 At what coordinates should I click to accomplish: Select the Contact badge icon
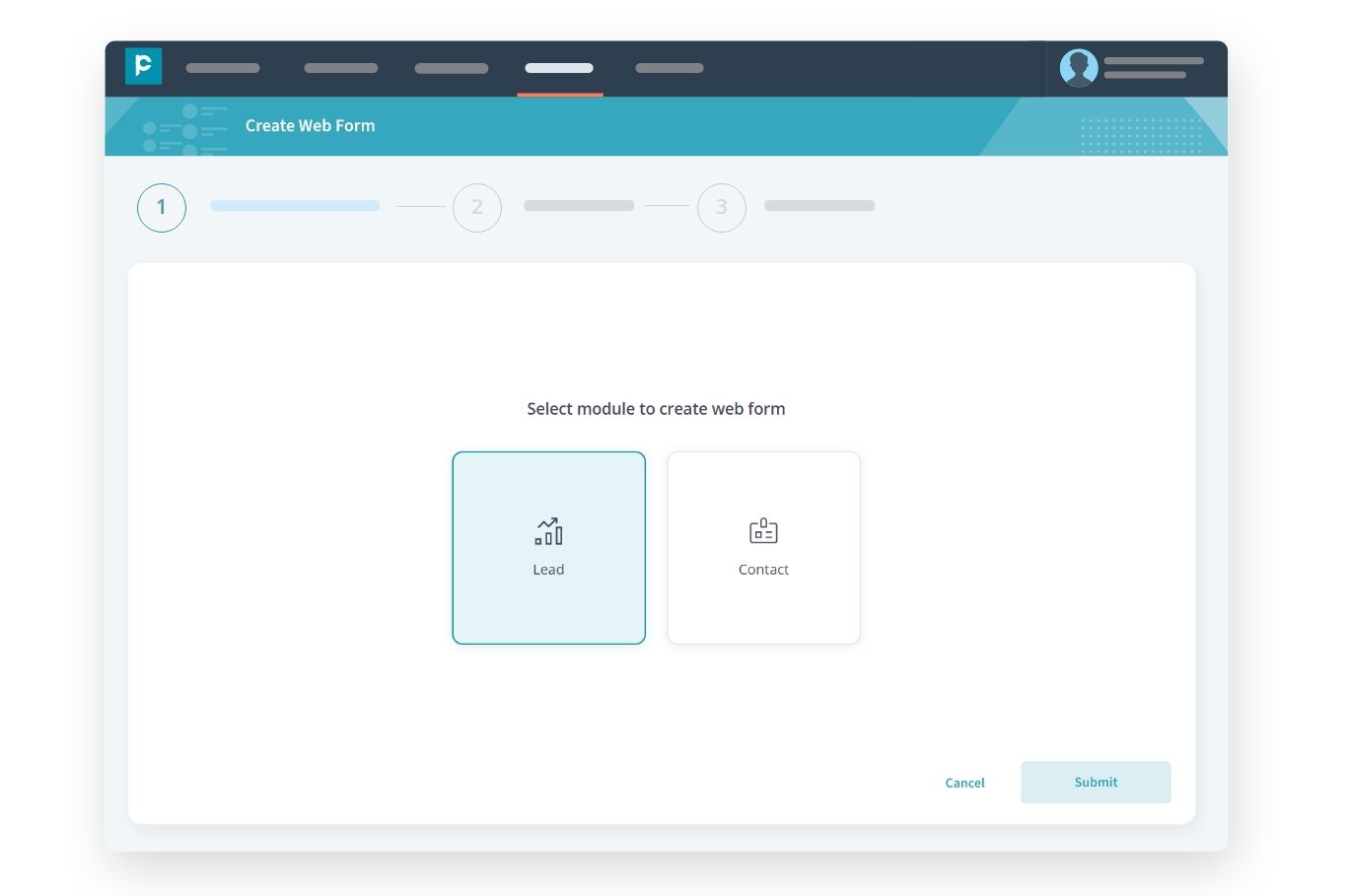pos(763,531)
